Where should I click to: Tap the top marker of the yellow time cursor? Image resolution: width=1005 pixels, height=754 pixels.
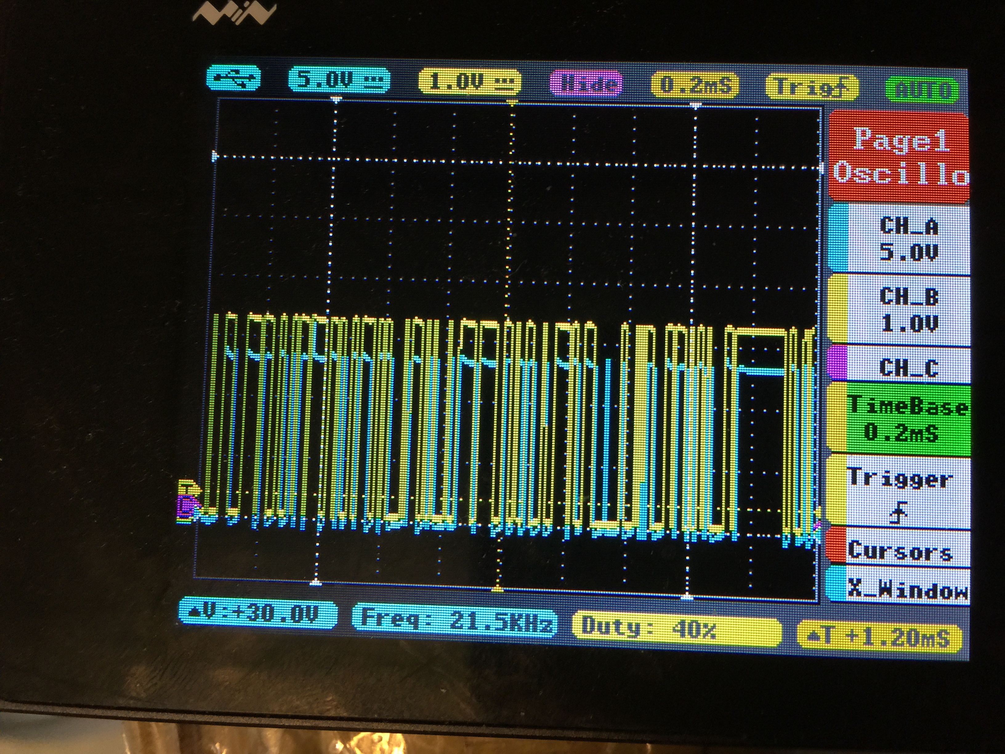512,103
